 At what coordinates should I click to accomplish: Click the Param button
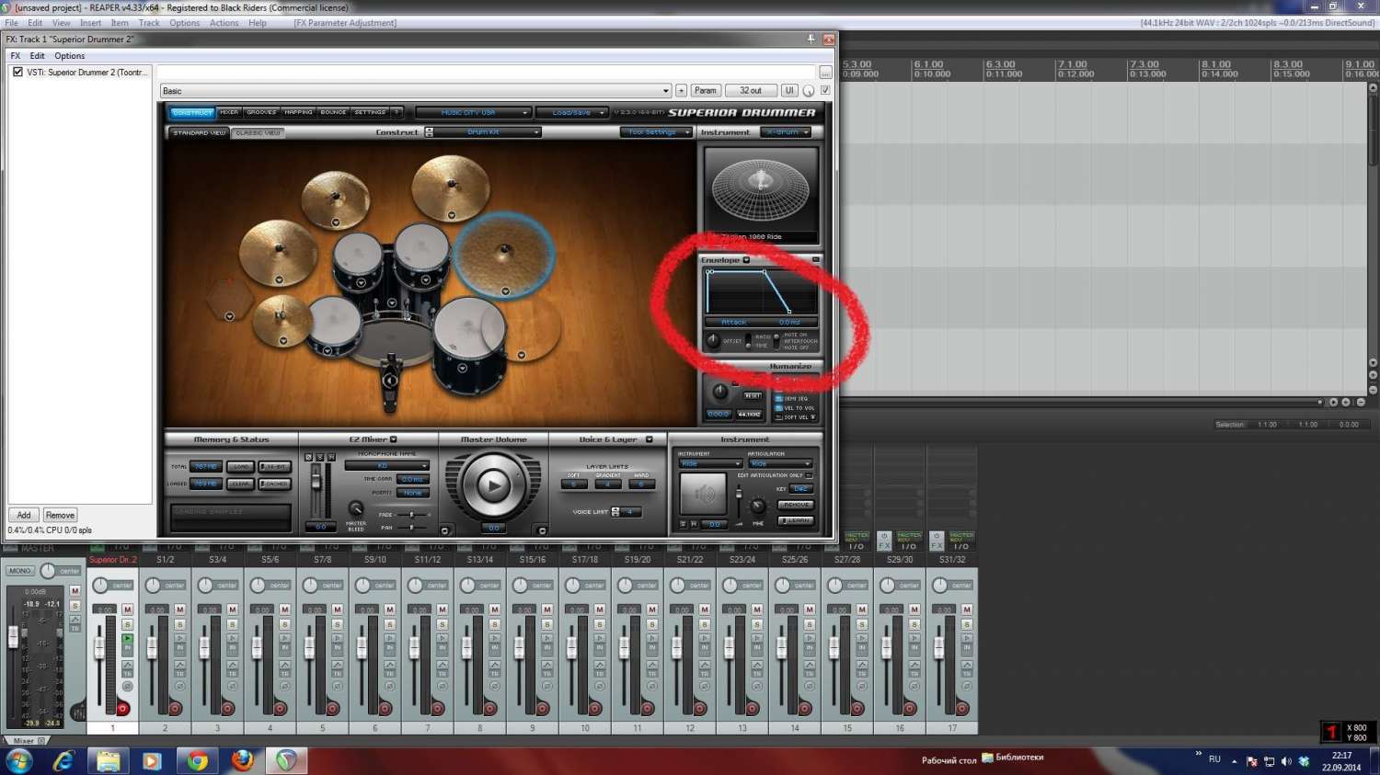pos(706,90)
